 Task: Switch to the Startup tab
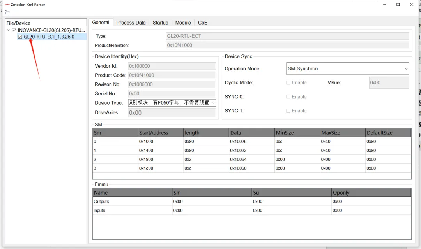point(160,23)
